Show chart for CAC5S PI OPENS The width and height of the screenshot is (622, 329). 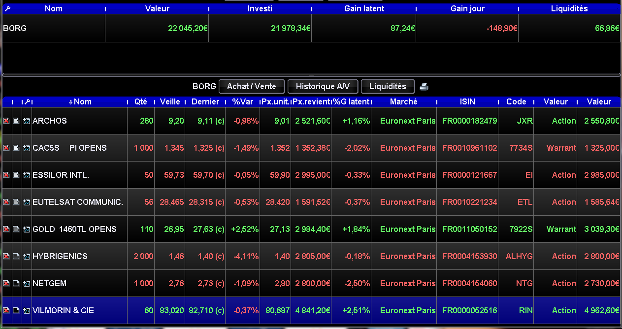click(27, 148)
